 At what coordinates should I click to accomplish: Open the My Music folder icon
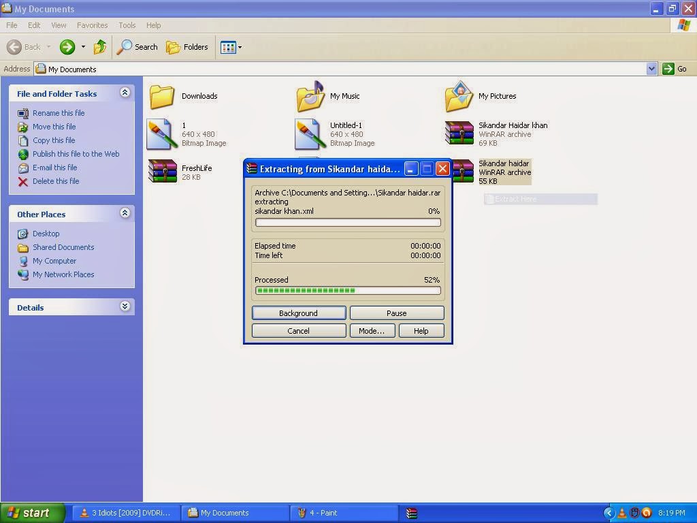pyautogui.click(x=310, y=96)
